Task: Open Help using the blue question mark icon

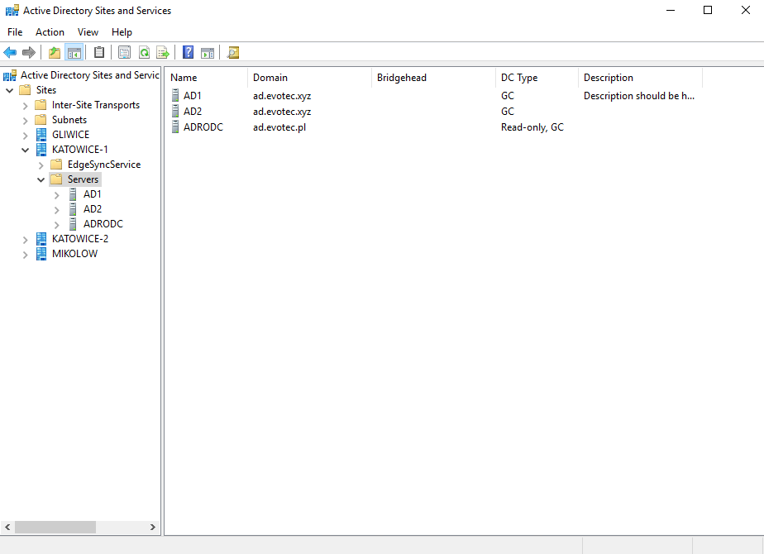Action: [188, 52]
